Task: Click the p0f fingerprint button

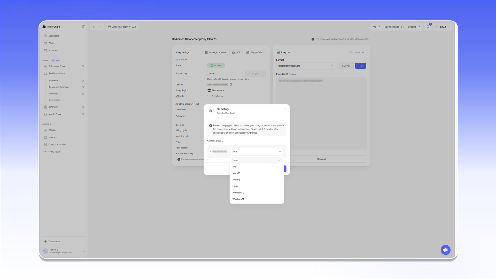Action: 236,52
